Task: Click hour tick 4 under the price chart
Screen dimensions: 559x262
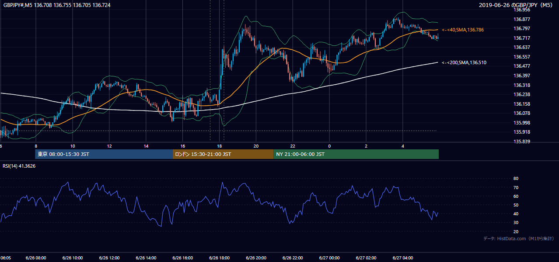Action: [x=403, y=146]
